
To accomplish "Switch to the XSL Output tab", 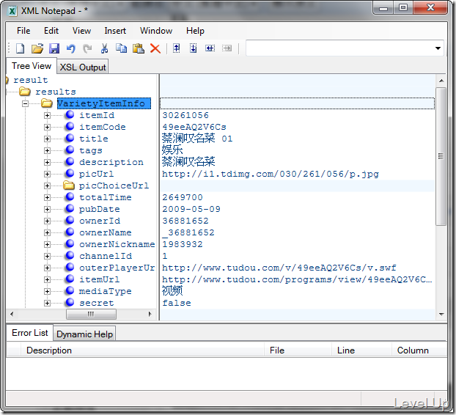I will (83, 67).
